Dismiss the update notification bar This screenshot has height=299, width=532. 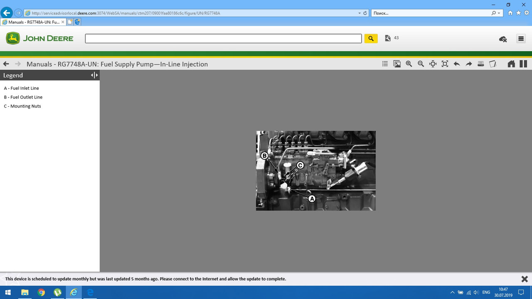[525, 279]
